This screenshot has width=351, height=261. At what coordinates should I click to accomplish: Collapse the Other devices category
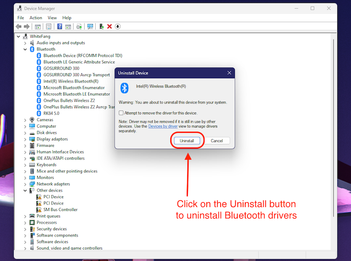pyautogui.click(x=25, y=190)
